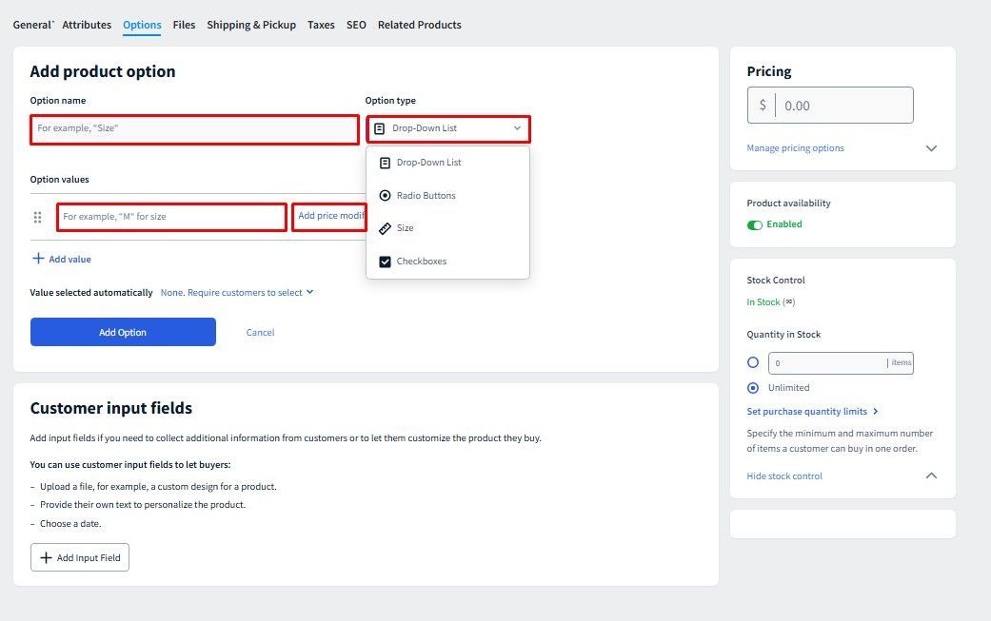Click the radio button icon in menu
This screenshot has width=991, height=621.
(385, 196)
